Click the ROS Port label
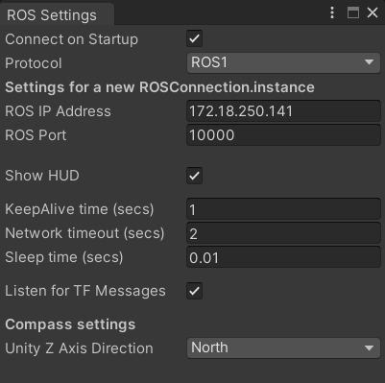385x383 pixels. pyautogui.click(x=36, y=135)
